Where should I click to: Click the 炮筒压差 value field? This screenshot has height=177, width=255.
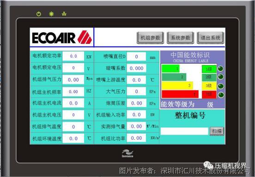(136, 103)
